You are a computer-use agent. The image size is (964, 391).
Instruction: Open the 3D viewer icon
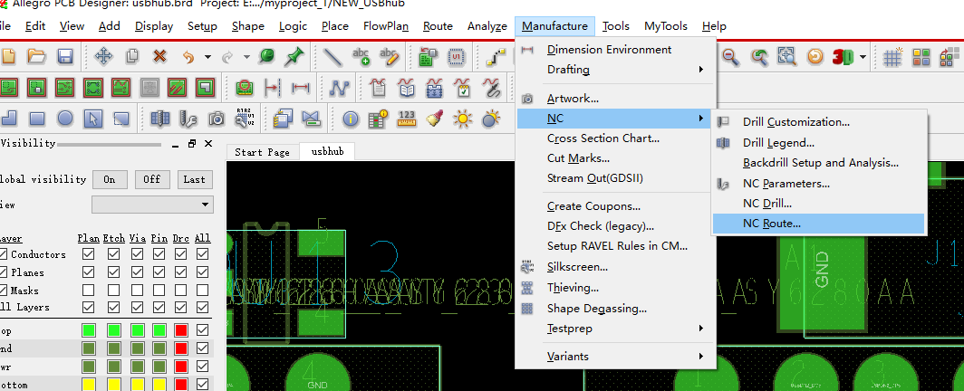pyautogui.click(x=843, y=57)
